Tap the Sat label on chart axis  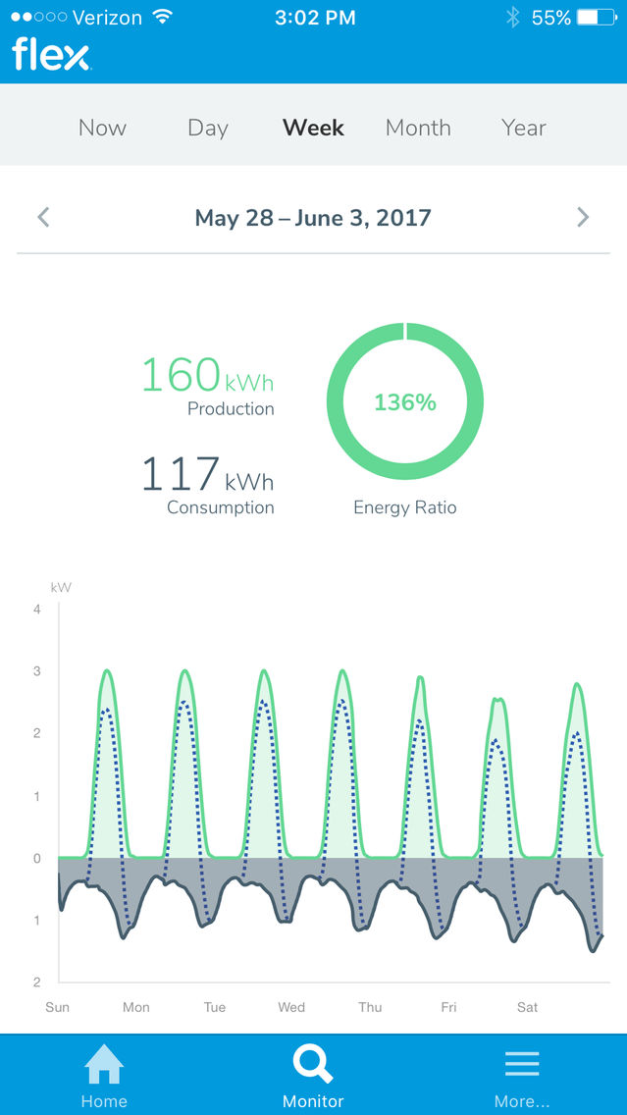[528, 1008]
